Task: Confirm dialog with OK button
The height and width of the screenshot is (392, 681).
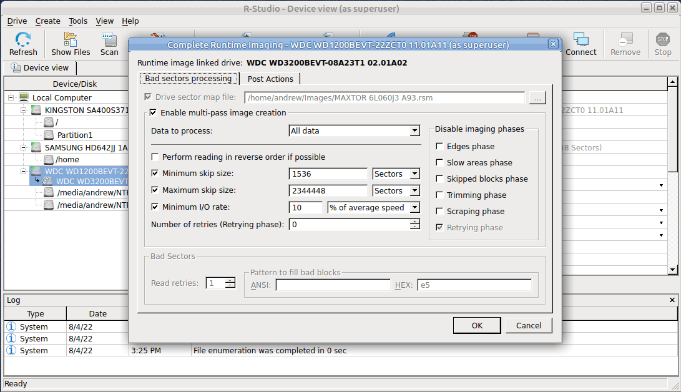Action: [x=477, y=325]
